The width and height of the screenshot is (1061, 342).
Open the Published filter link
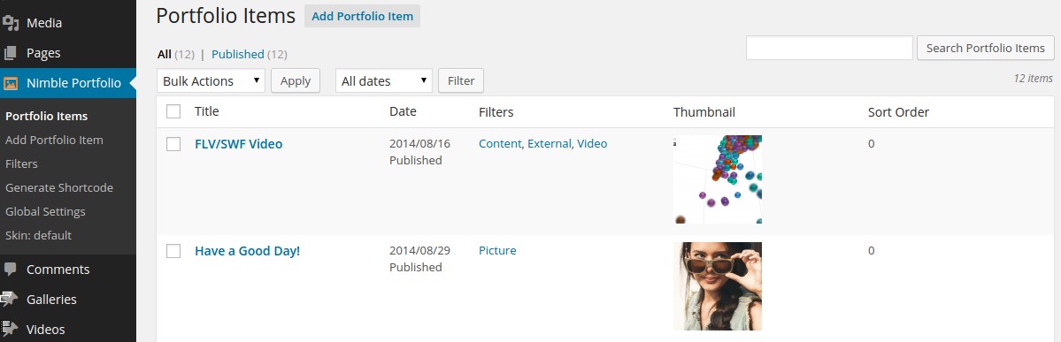[237, 54]
